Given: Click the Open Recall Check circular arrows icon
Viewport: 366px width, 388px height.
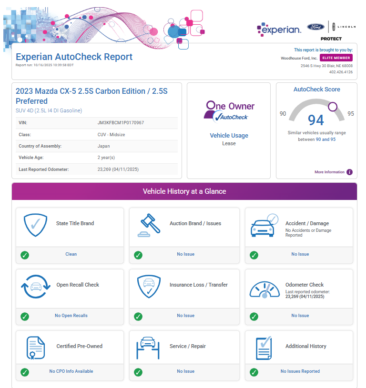Looking at the screenshot, I should 35,287.
